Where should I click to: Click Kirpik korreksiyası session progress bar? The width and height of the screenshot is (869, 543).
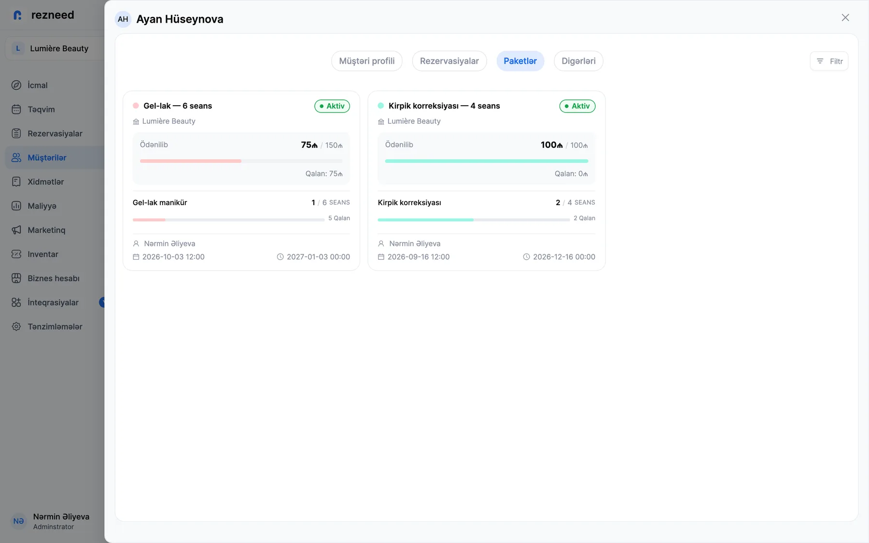coord(474,220)
